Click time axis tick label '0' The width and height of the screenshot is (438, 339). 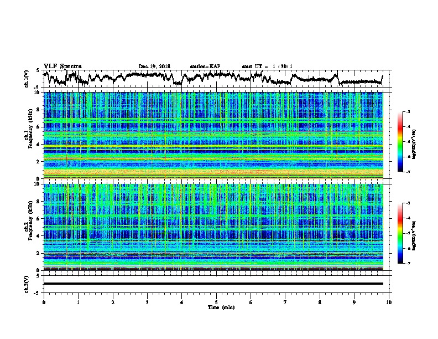44,302
